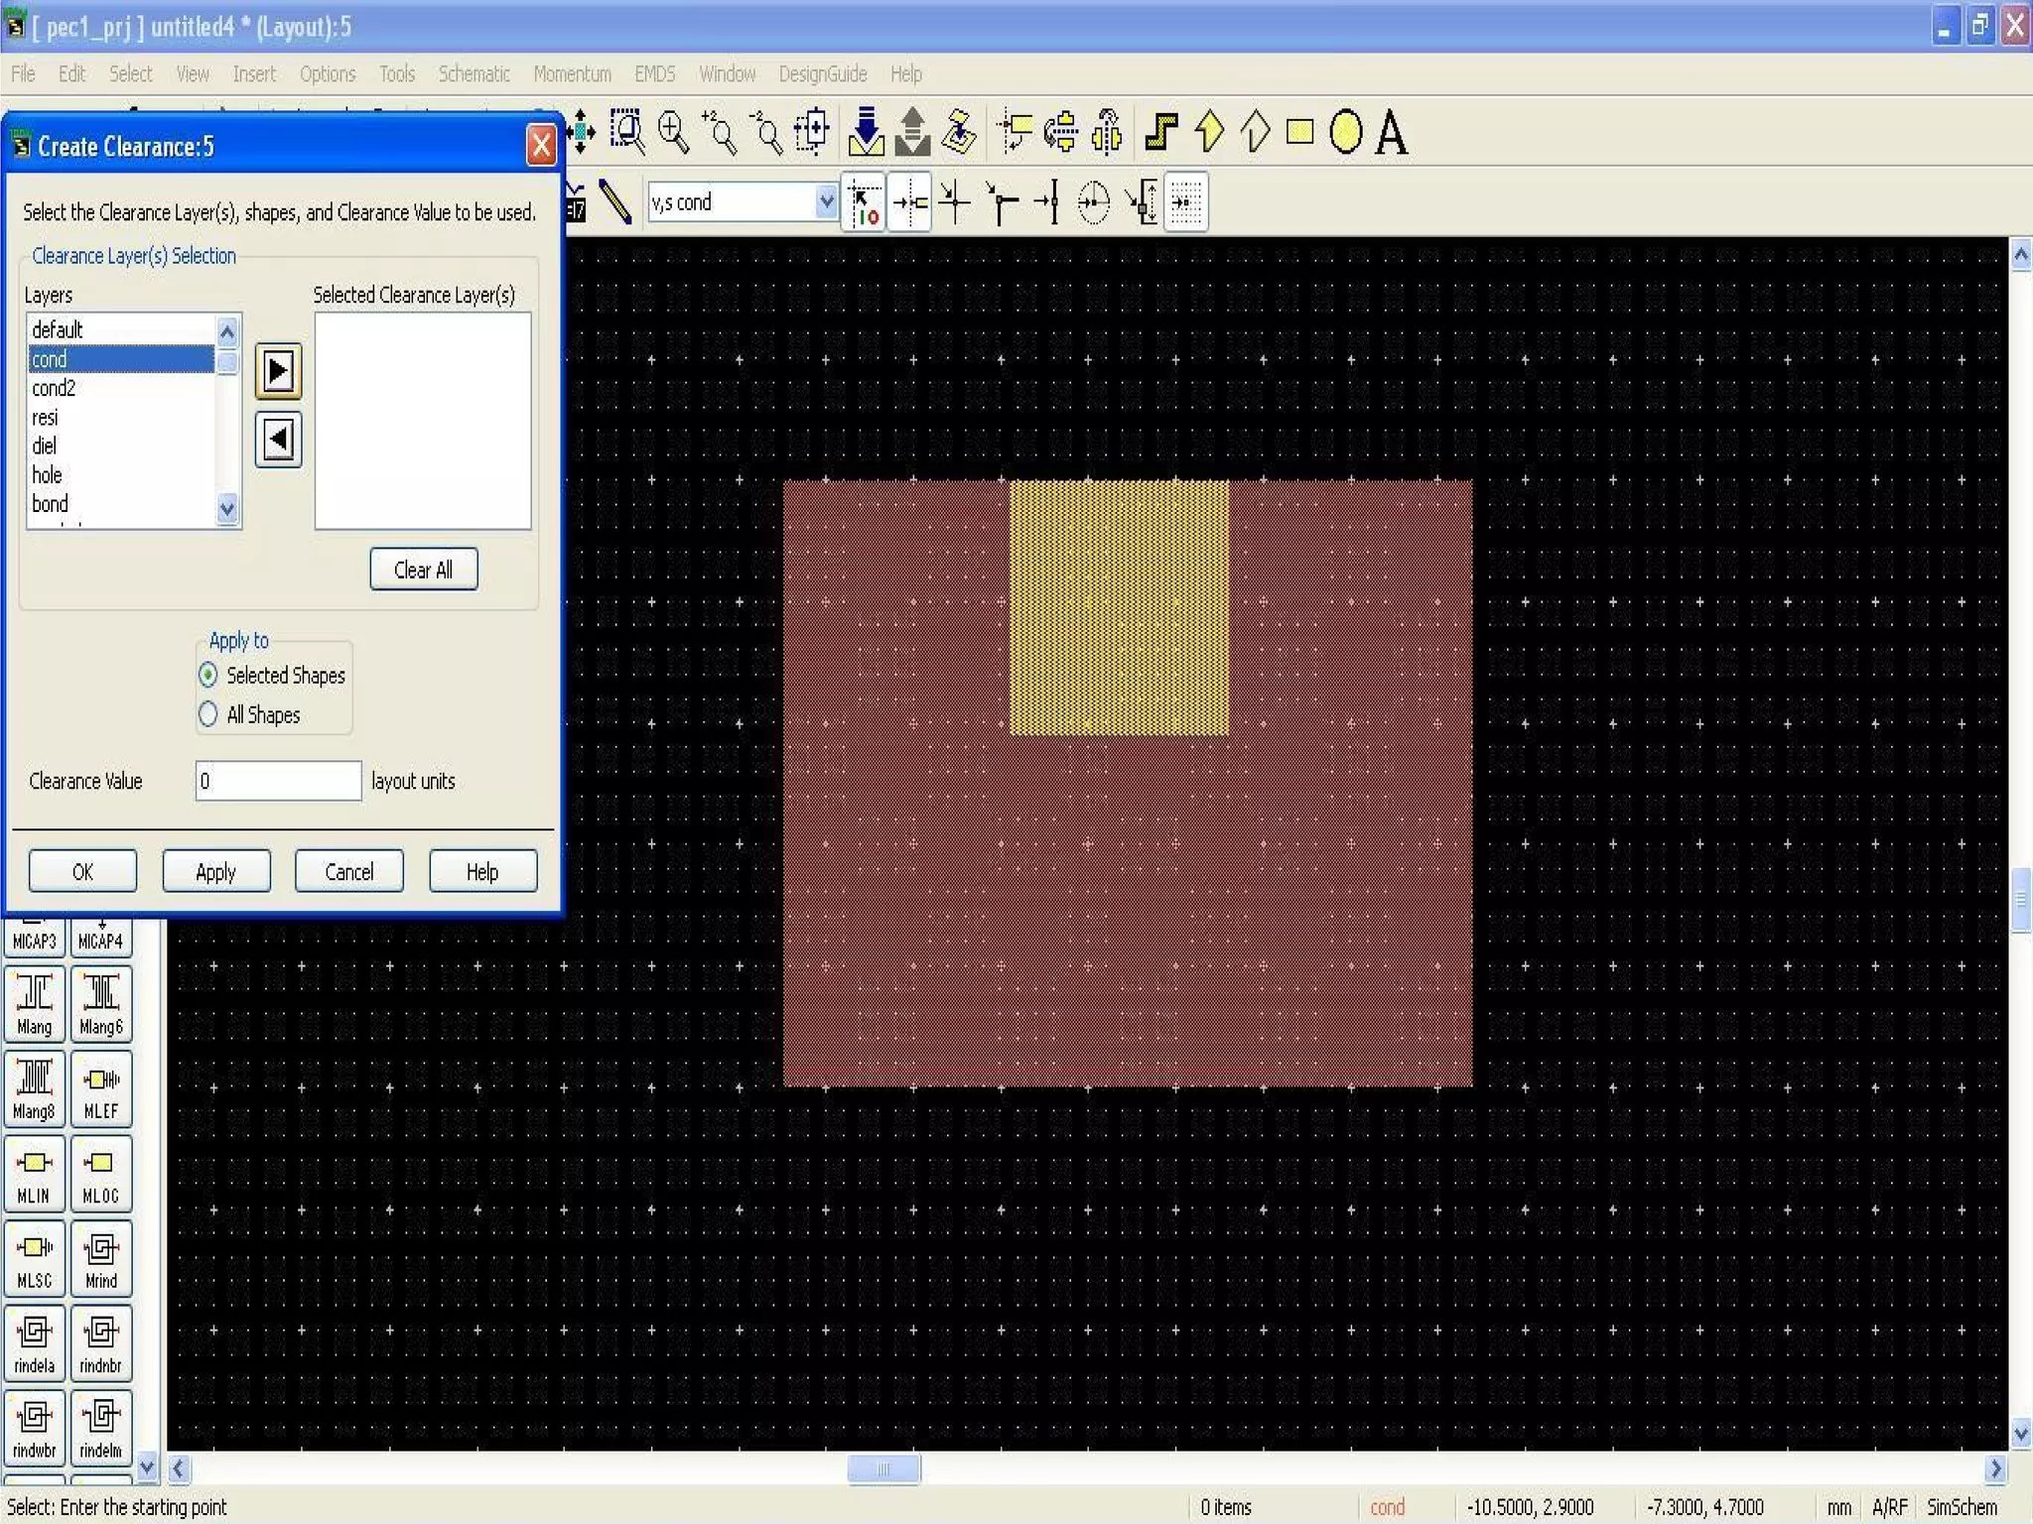The height and width of the screenshot is (1524, 2033).
Task: Open the Momentum menu
Action: 572,74
